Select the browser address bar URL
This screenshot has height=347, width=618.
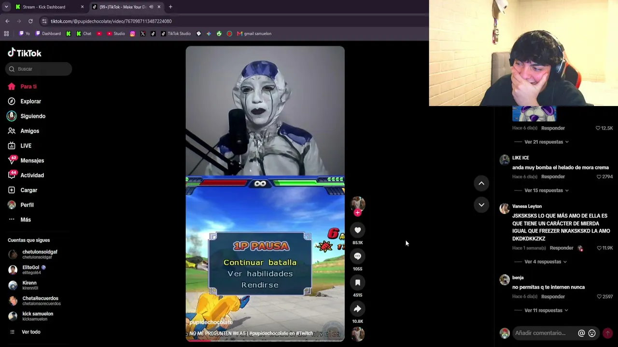[111, 21]
